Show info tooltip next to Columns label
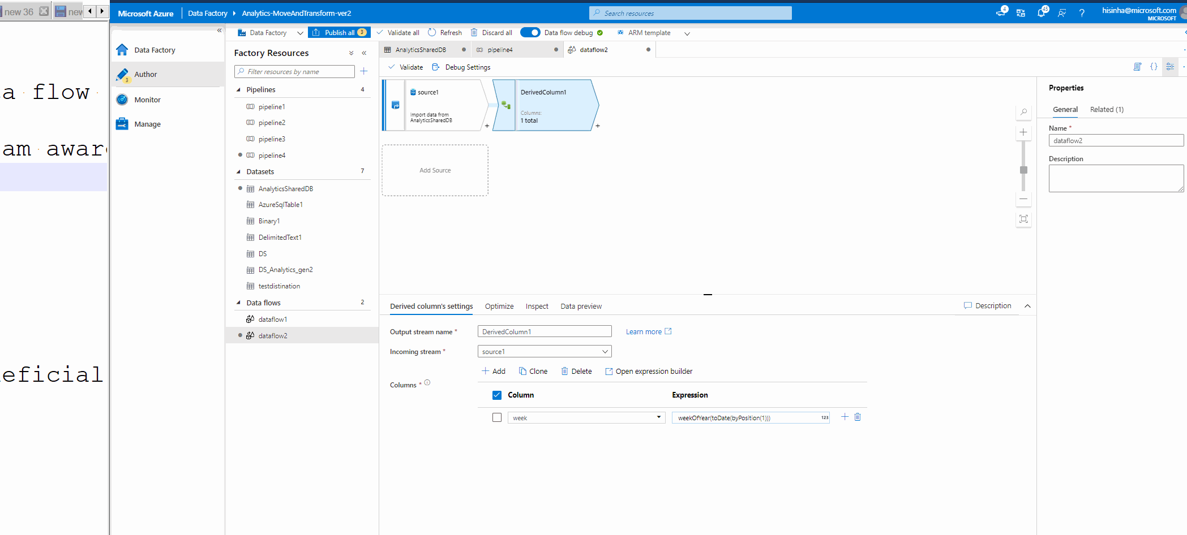Screen dimensions: 1187x535 (427, 383)
